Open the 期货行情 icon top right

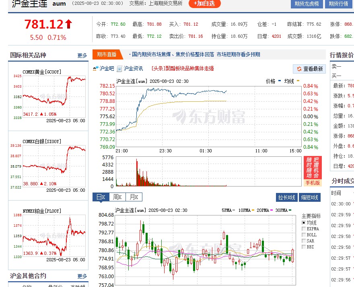(x=338, y=4)
